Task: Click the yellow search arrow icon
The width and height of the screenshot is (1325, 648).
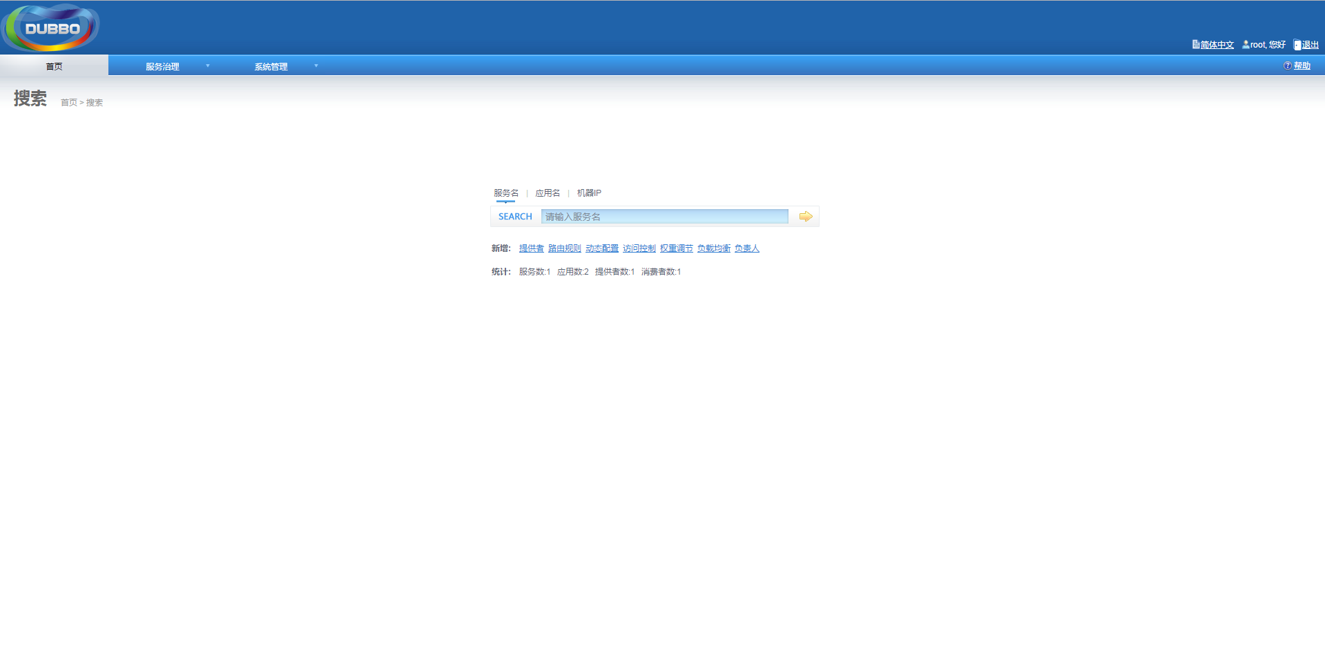Action: tap(805, 217)
